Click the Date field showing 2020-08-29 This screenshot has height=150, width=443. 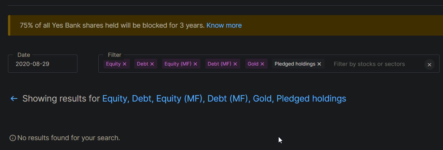(x=43, y=64)
